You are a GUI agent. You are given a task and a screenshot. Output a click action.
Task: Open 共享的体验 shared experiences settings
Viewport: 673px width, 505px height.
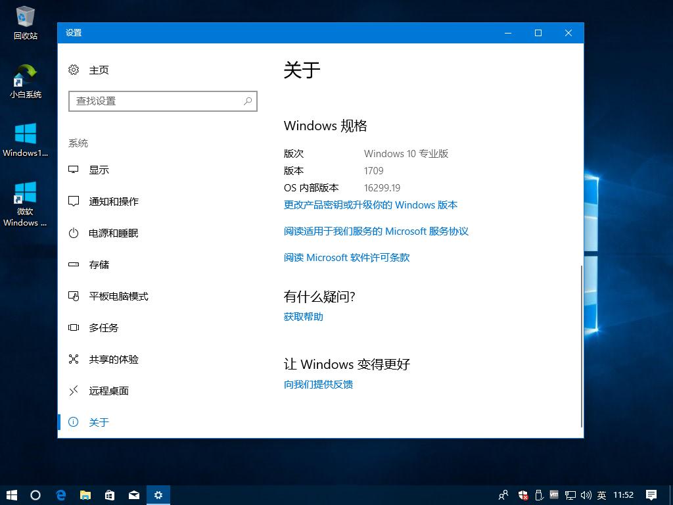(x=73, y=359)
